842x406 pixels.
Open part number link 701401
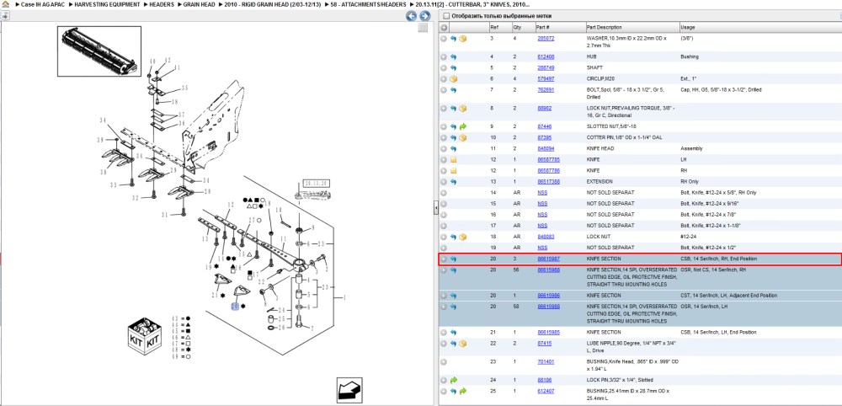[x=546, y=361]
